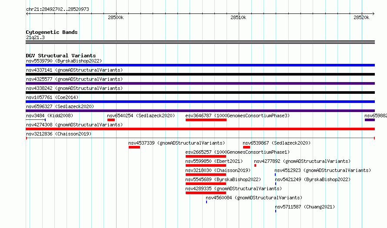Click nsv3218030 (Chaisson2019) label
This screenshot has height=228, width=387.
click(x=218, y=170)
